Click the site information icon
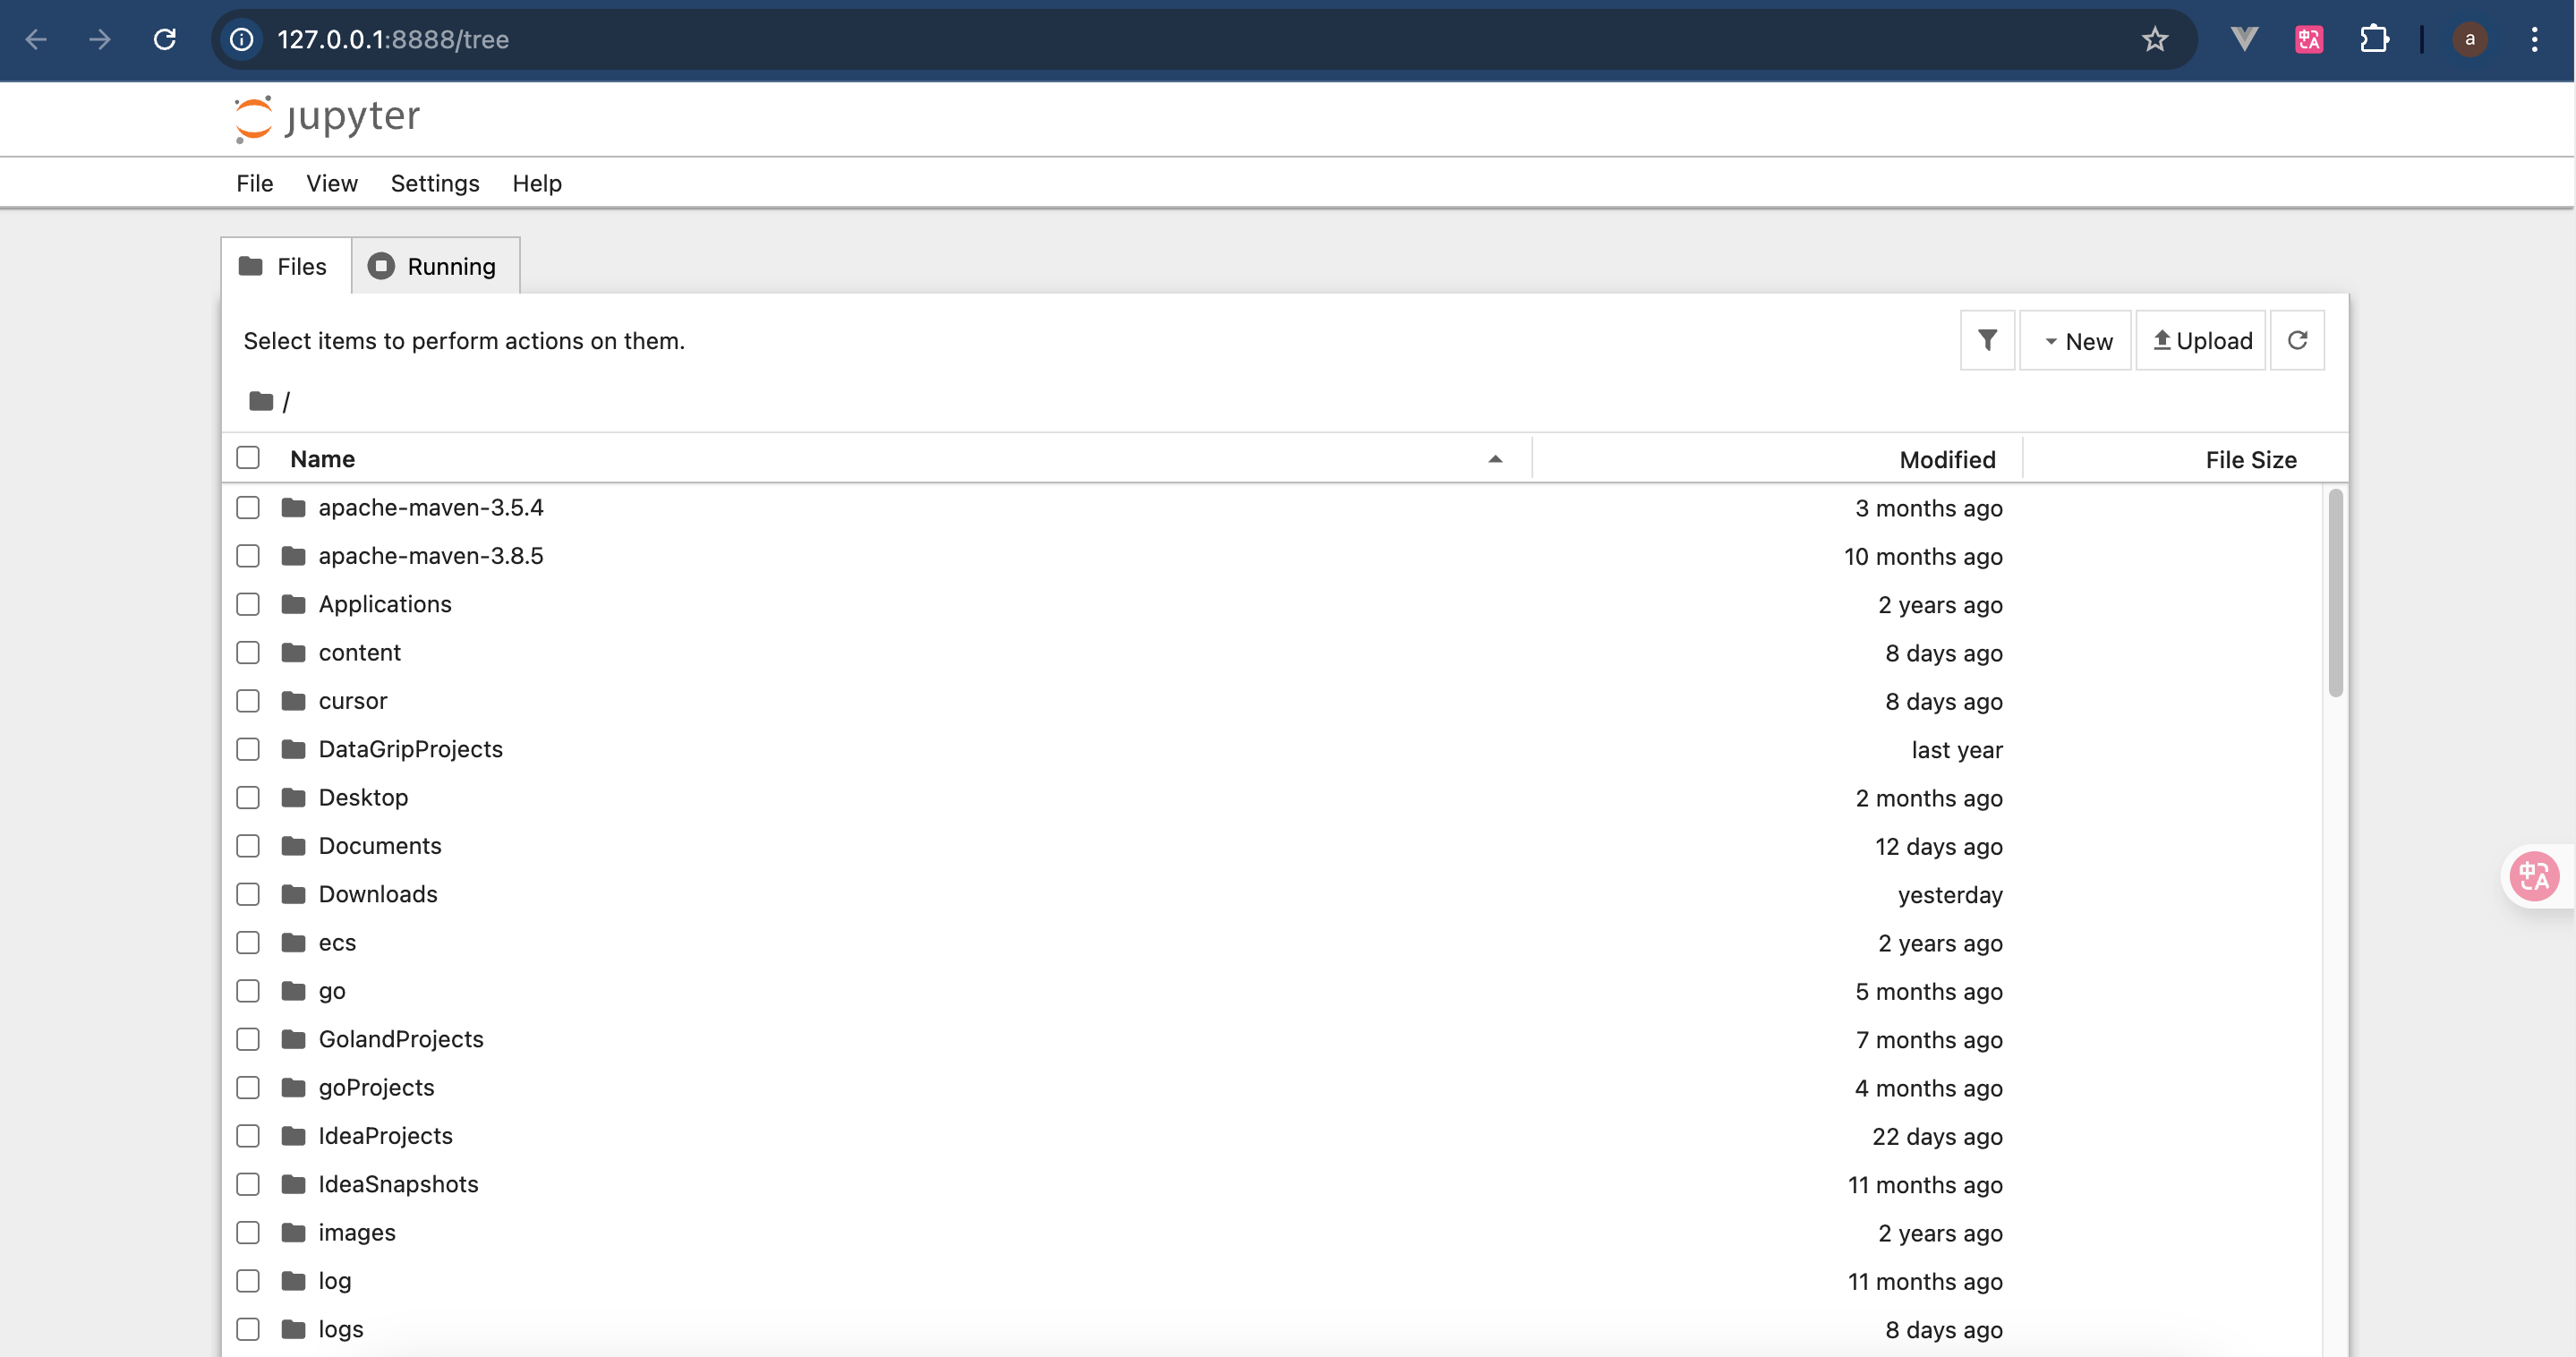Viewport: 2576px width, 1357px height. pos(242,39)
